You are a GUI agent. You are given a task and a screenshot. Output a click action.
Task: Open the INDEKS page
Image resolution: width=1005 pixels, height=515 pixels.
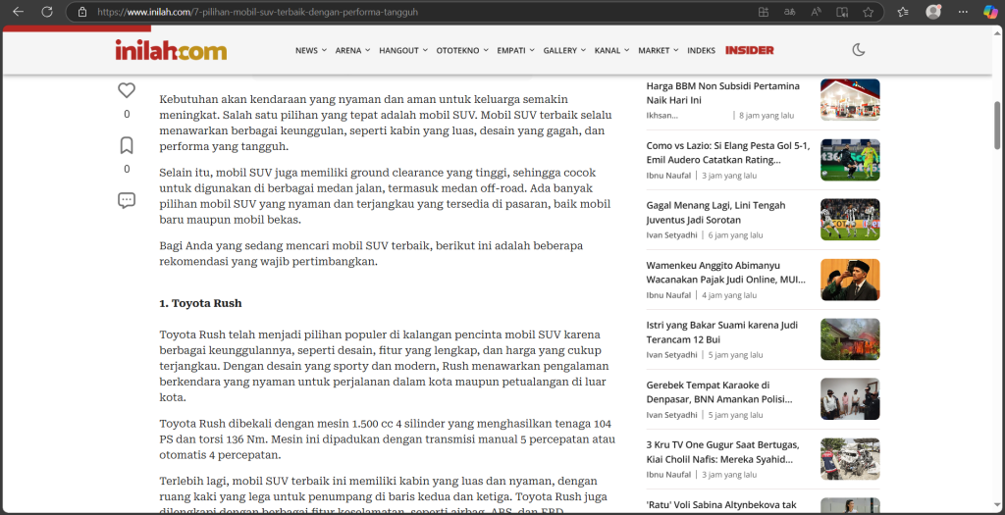pos(701,51)
